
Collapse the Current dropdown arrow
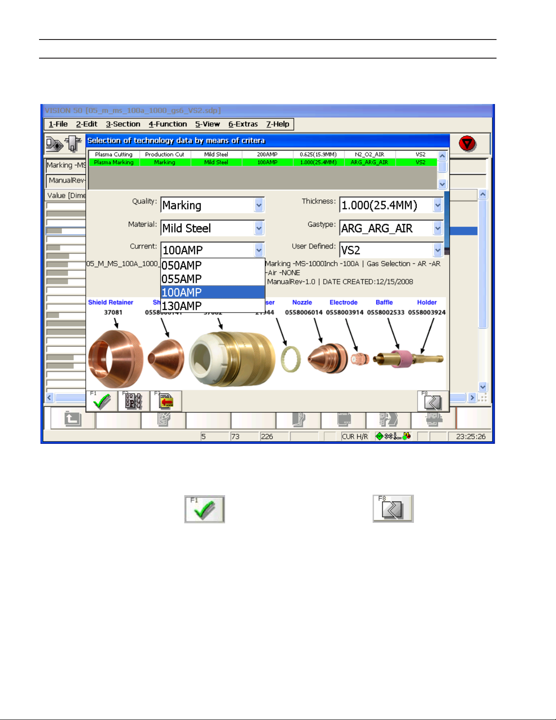(259, 250)
